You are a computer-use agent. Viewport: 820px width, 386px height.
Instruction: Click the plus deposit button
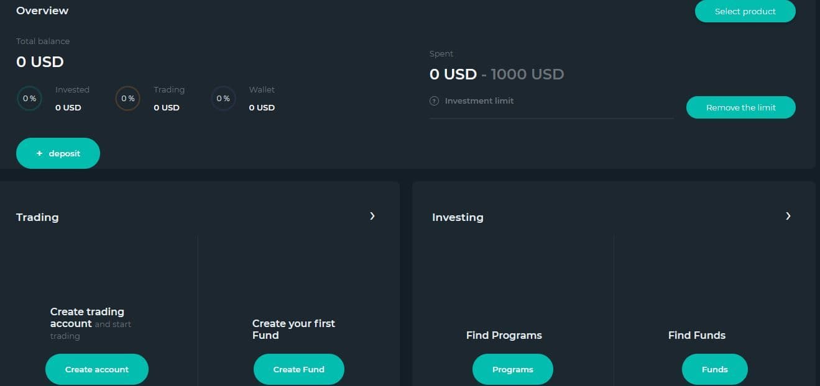tap(58, 153)
